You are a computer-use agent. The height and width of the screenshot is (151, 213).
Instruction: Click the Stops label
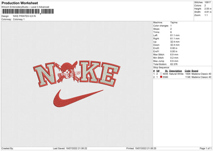[x=156, y=29]
